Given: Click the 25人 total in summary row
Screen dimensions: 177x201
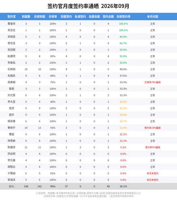Looking at the screenshot, I should pos(11,187).
